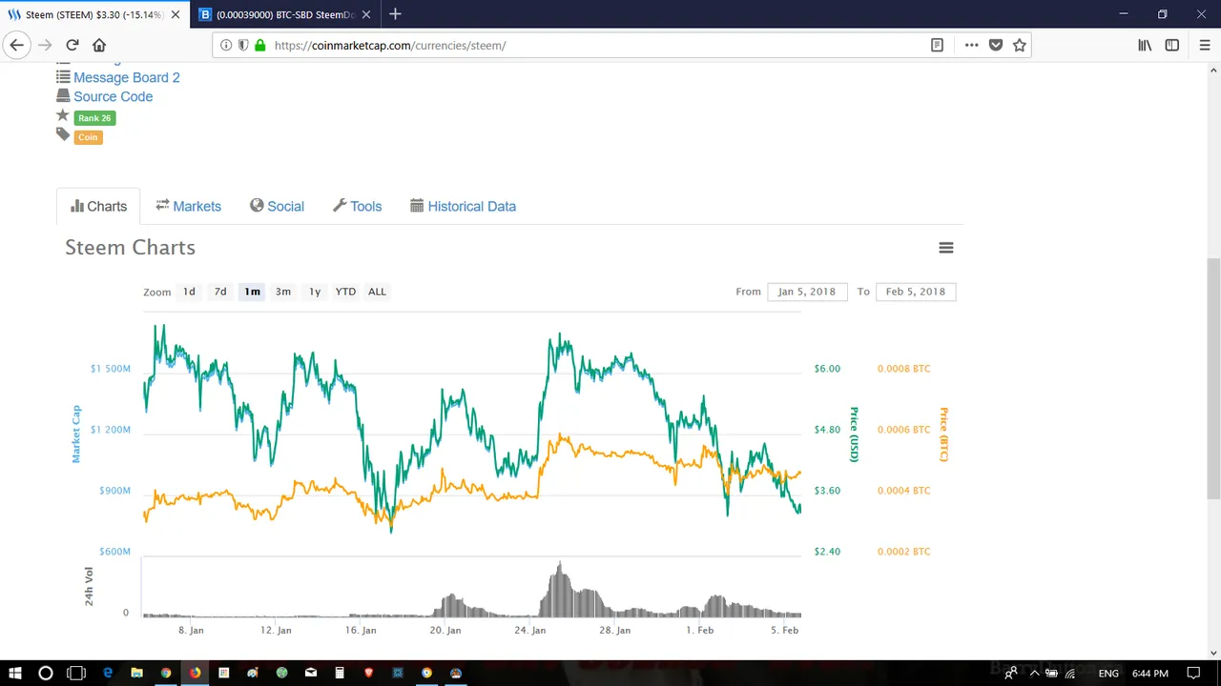Set chart zoom to 3m
1221x686 pixels.
283,292
